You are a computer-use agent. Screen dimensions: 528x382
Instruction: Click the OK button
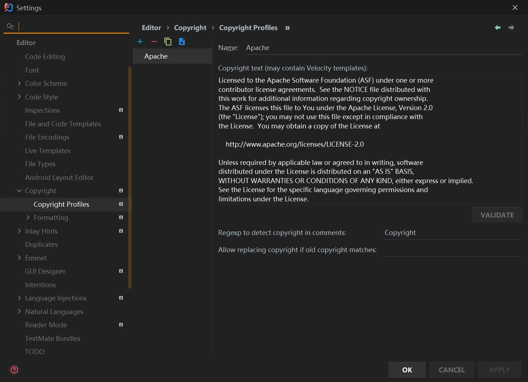click(407, 370)
